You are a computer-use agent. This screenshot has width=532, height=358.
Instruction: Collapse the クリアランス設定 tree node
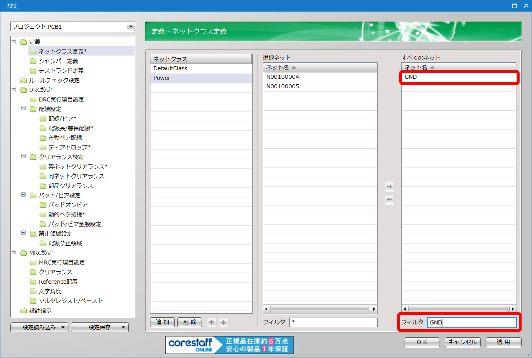23,156
